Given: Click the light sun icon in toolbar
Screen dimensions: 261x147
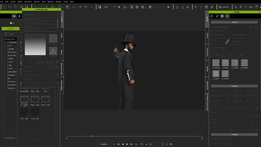Looking at the screenshot, I should click(x=119, y=7).
